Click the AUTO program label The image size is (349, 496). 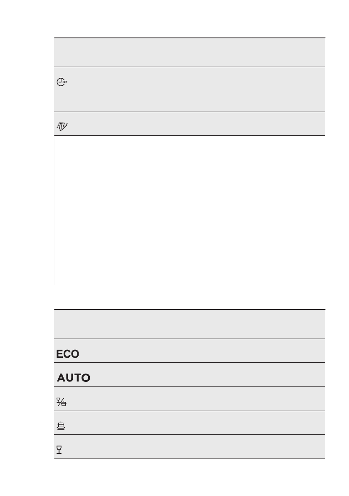tap(74, 378)
